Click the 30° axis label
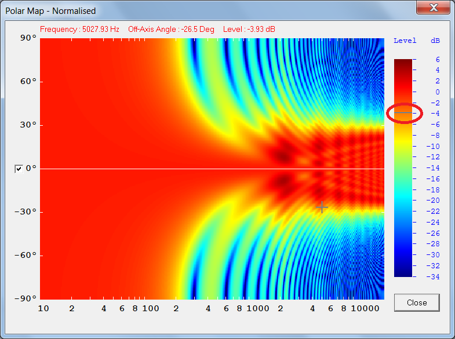Screen dimensions: 455x339 pos(28,125)
